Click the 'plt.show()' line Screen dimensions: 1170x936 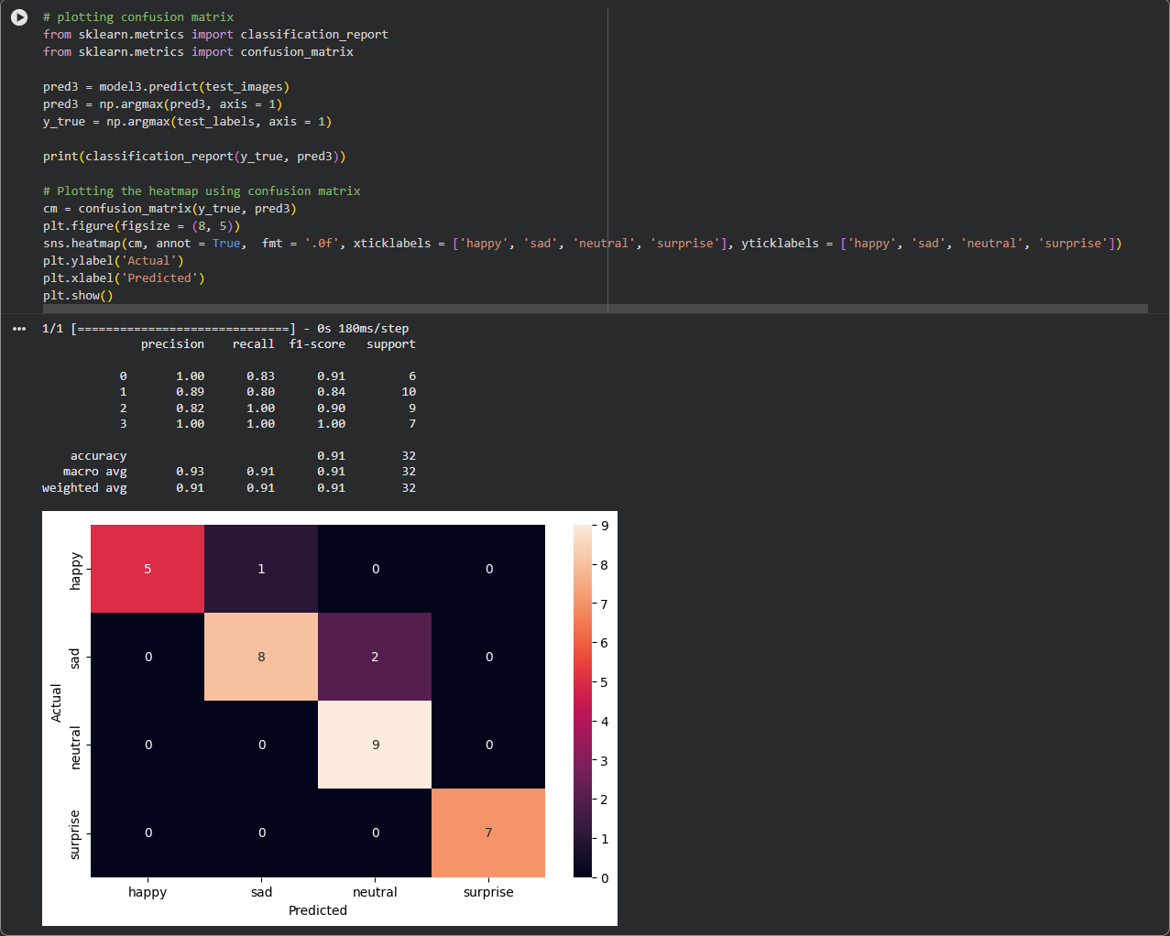click(x=78, y=296)
